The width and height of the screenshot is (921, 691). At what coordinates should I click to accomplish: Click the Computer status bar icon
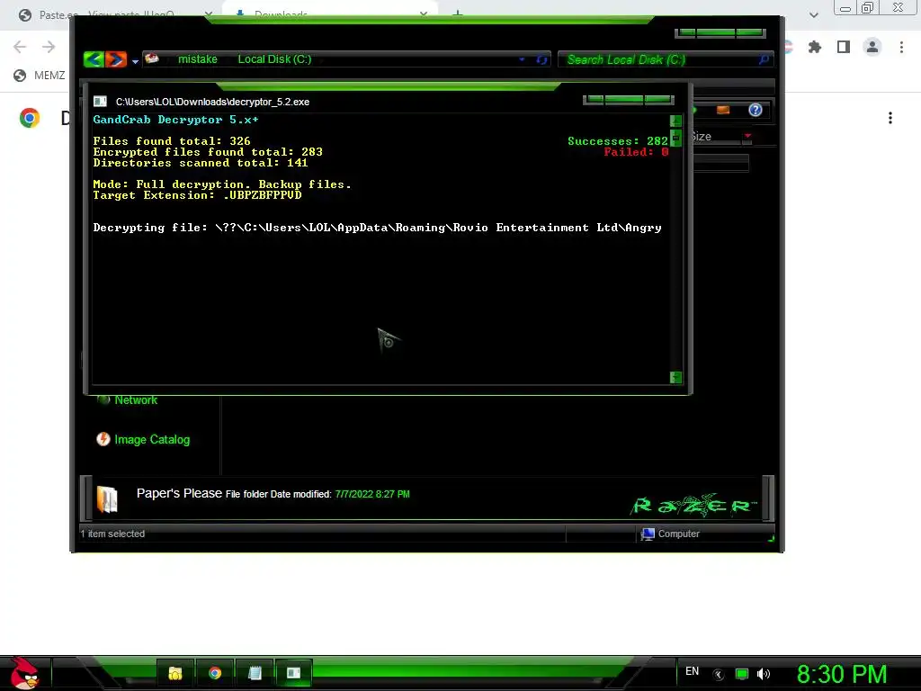tap(648, 534)
